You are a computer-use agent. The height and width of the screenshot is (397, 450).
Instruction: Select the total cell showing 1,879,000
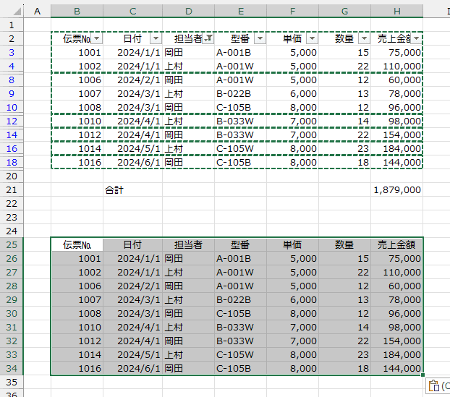396,190
